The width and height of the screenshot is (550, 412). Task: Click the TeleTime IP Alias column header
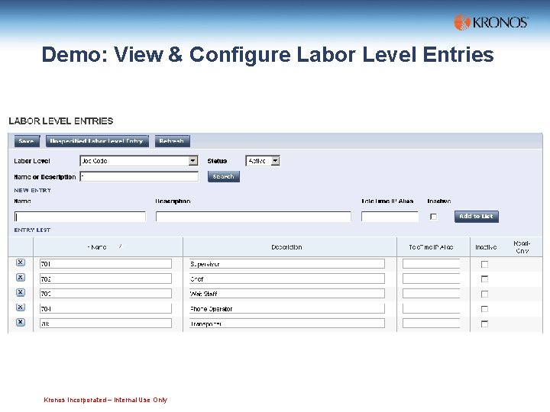(x=431, y=247)
